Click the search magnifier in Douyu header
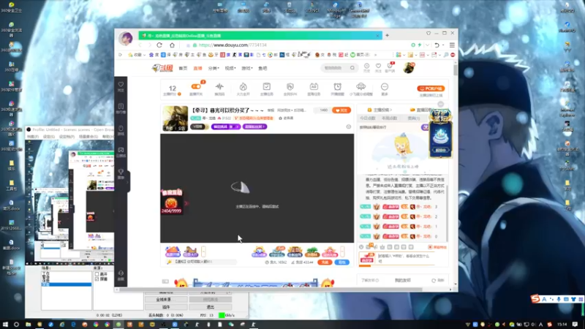The width and height of the screenshot is (585, 329). [352, 68]
